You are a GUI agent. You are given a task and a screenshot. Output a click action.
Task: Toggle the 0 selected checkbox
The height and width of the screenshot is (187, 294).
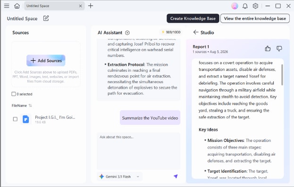[x=14, y=94]
